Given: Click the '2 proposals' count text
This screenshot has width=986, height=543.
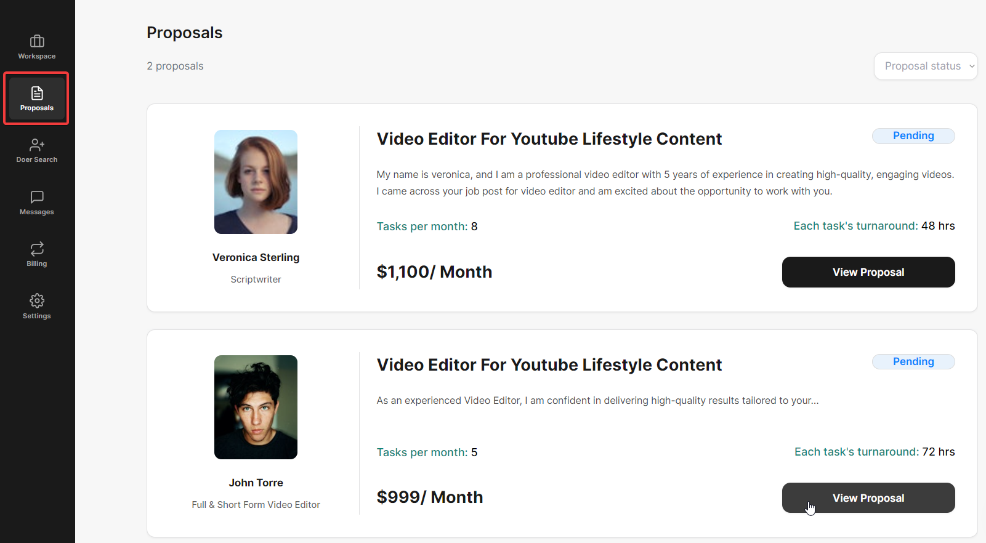Looking at the screenshot, I should (x=175, y=66).
